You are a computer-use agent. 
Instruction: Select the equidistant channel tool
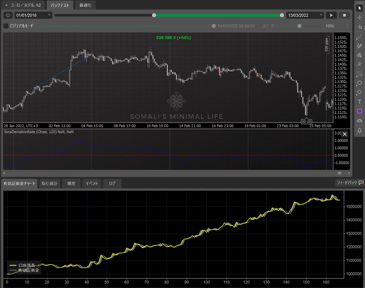(360, 55)
